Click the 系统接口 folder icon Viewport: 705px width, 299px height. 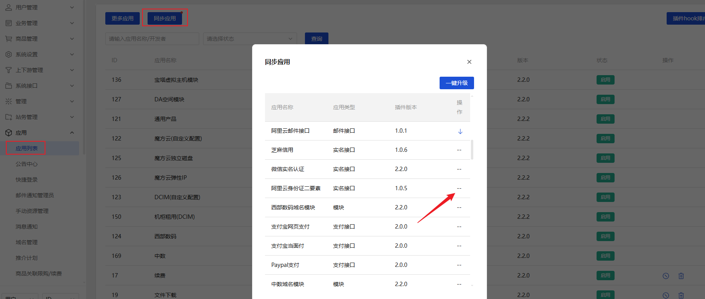9,86
